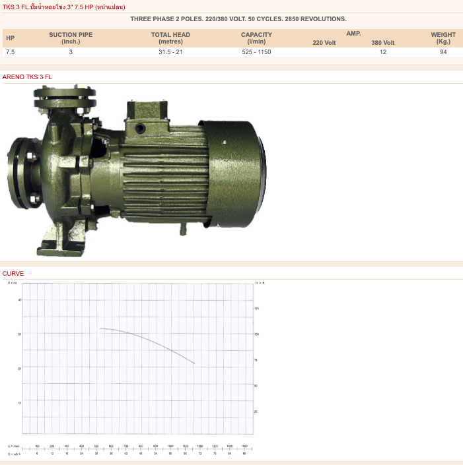Click the 380 Volt sub-header

coord(383,43)
